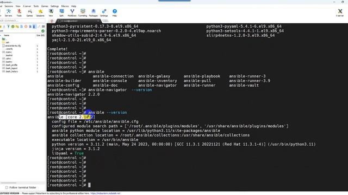Open the Macros menu

point(65,6)
